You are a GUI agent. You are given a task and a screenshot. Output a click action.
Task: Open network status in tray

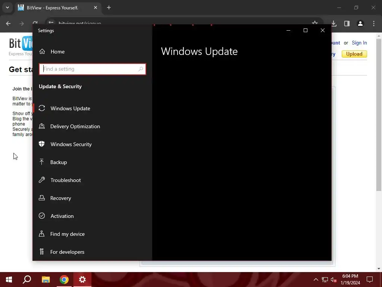tap(325, 280)
